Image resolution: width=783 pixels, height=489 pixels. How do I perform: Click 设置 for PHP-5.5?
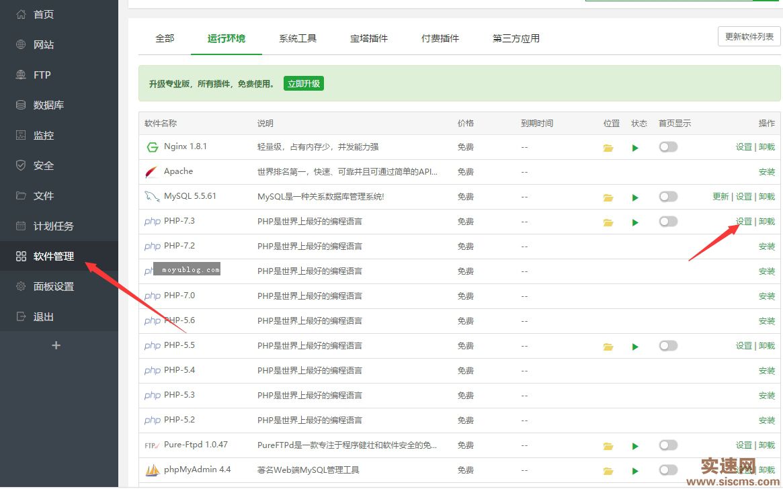click(743, 346)
